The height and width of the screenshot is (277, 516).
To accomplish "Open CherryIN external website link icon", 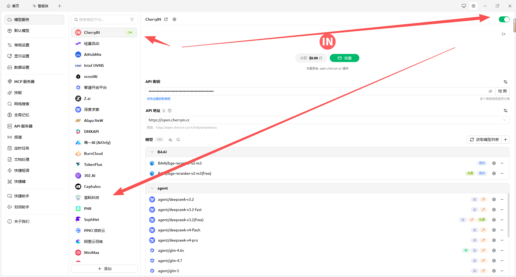I will tap(166, 19).
